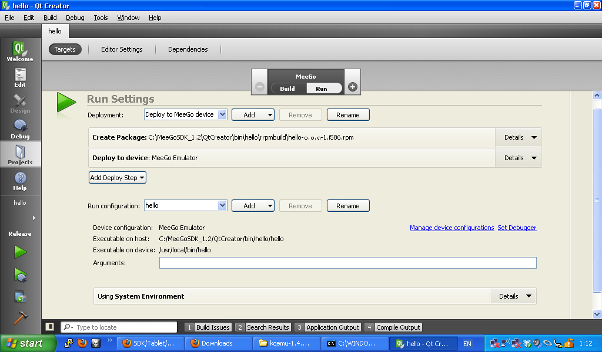The image size is (602, 352).
Task: Open the Edit menu
Action: click(x=29, y=18)
